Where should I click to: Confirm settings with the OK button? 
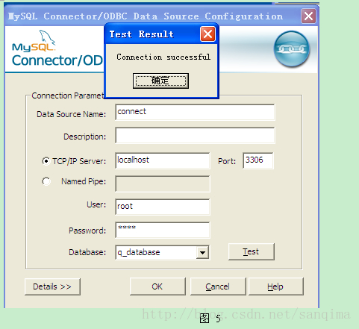point(157,286)
